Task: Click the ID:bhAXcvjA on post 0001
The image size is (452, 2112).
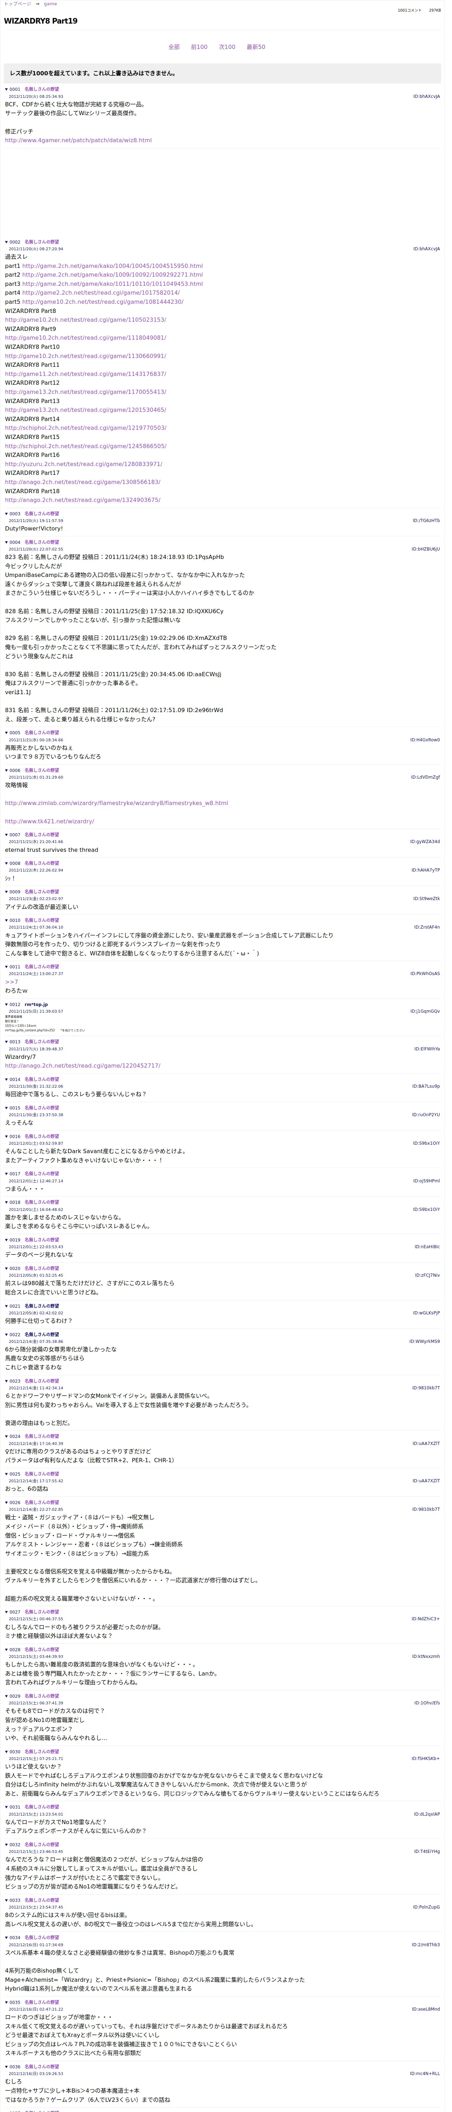Action: [427, 97]
